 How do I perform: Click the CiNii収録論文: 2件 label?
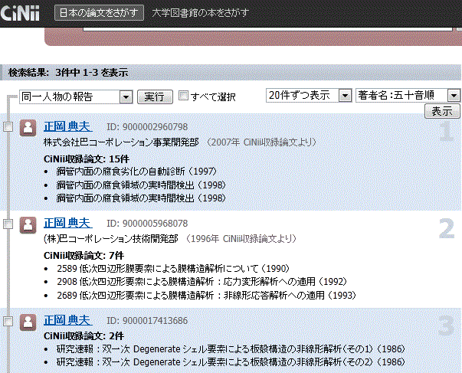(84, 336)
